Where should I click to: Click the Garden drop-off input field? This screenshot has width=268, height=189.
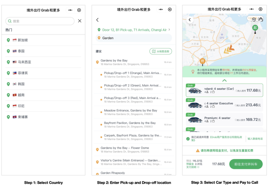[134, 38]
